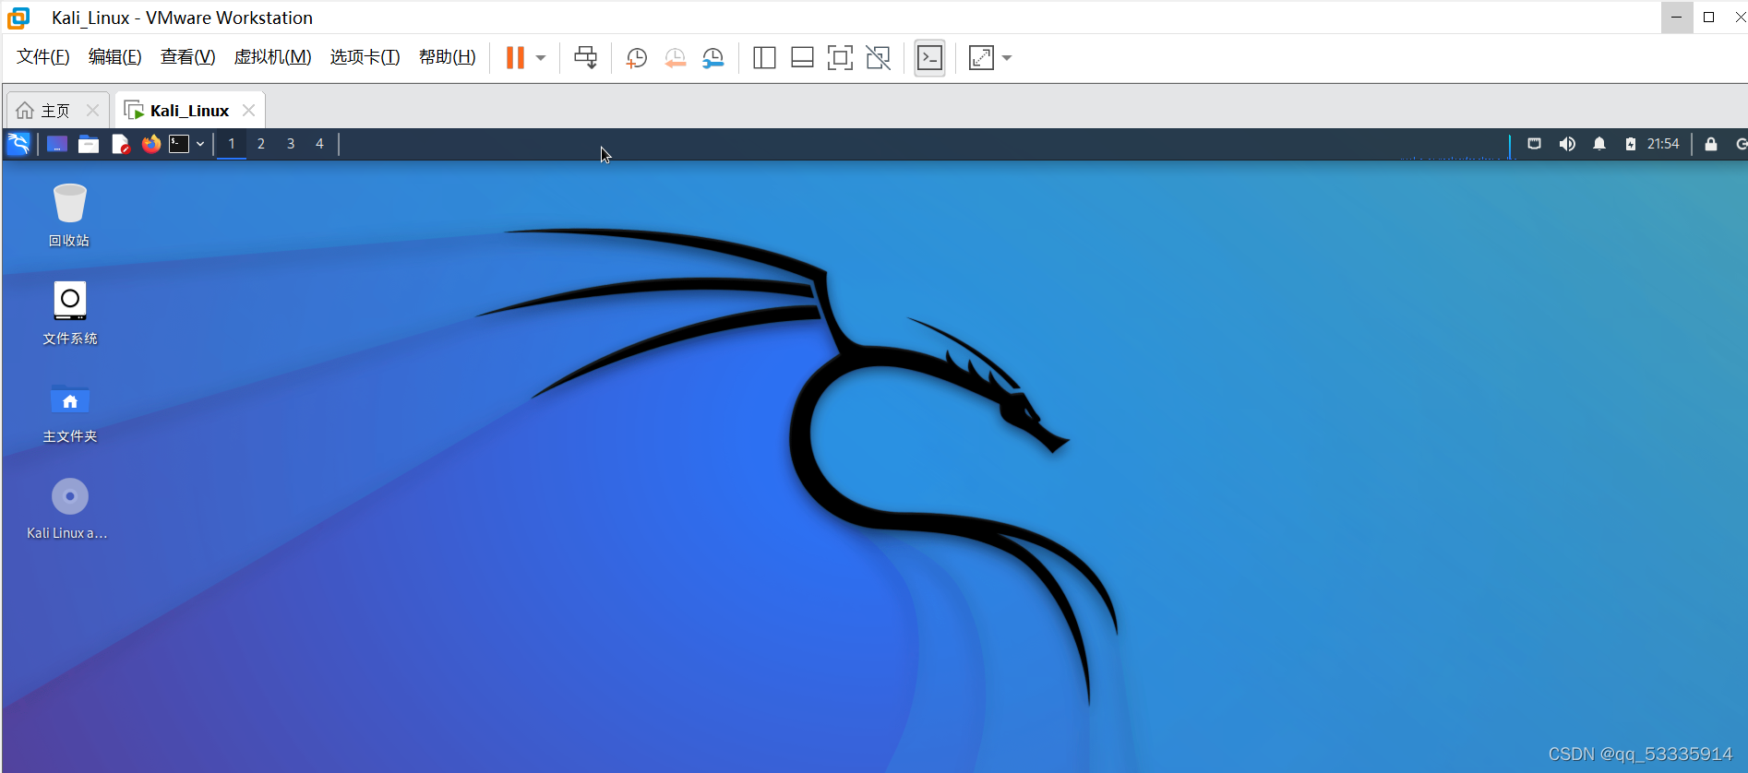The image size is (1748, 773).
Task: Click the battery power manager icon
Action: click(x=1631, y=144)
